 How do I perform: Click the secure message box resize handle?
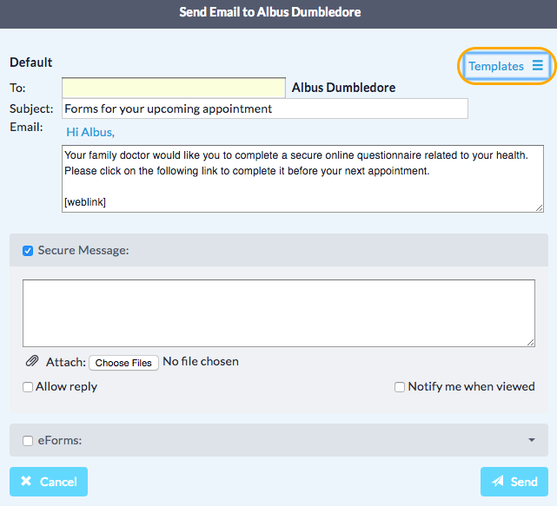pos(531,343)
